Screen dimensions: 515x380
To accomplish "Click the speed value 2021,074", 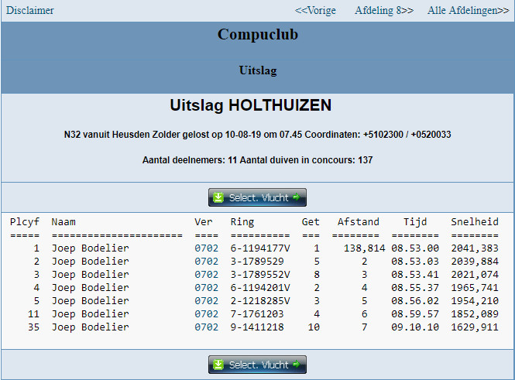I will click(475, 274).
